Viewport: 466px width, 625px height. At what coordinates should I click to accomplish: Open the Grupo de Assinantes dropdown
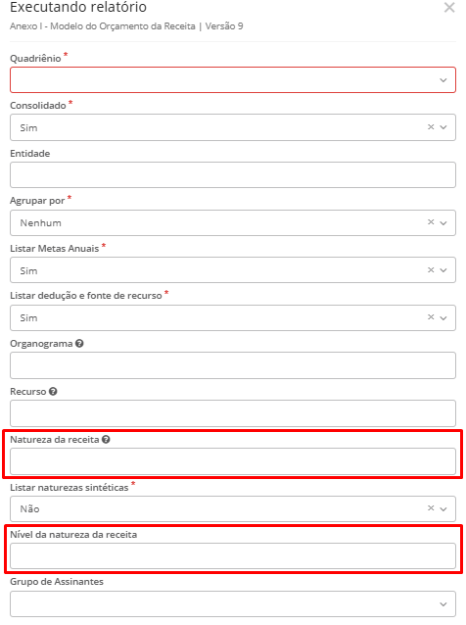[233, 603]
